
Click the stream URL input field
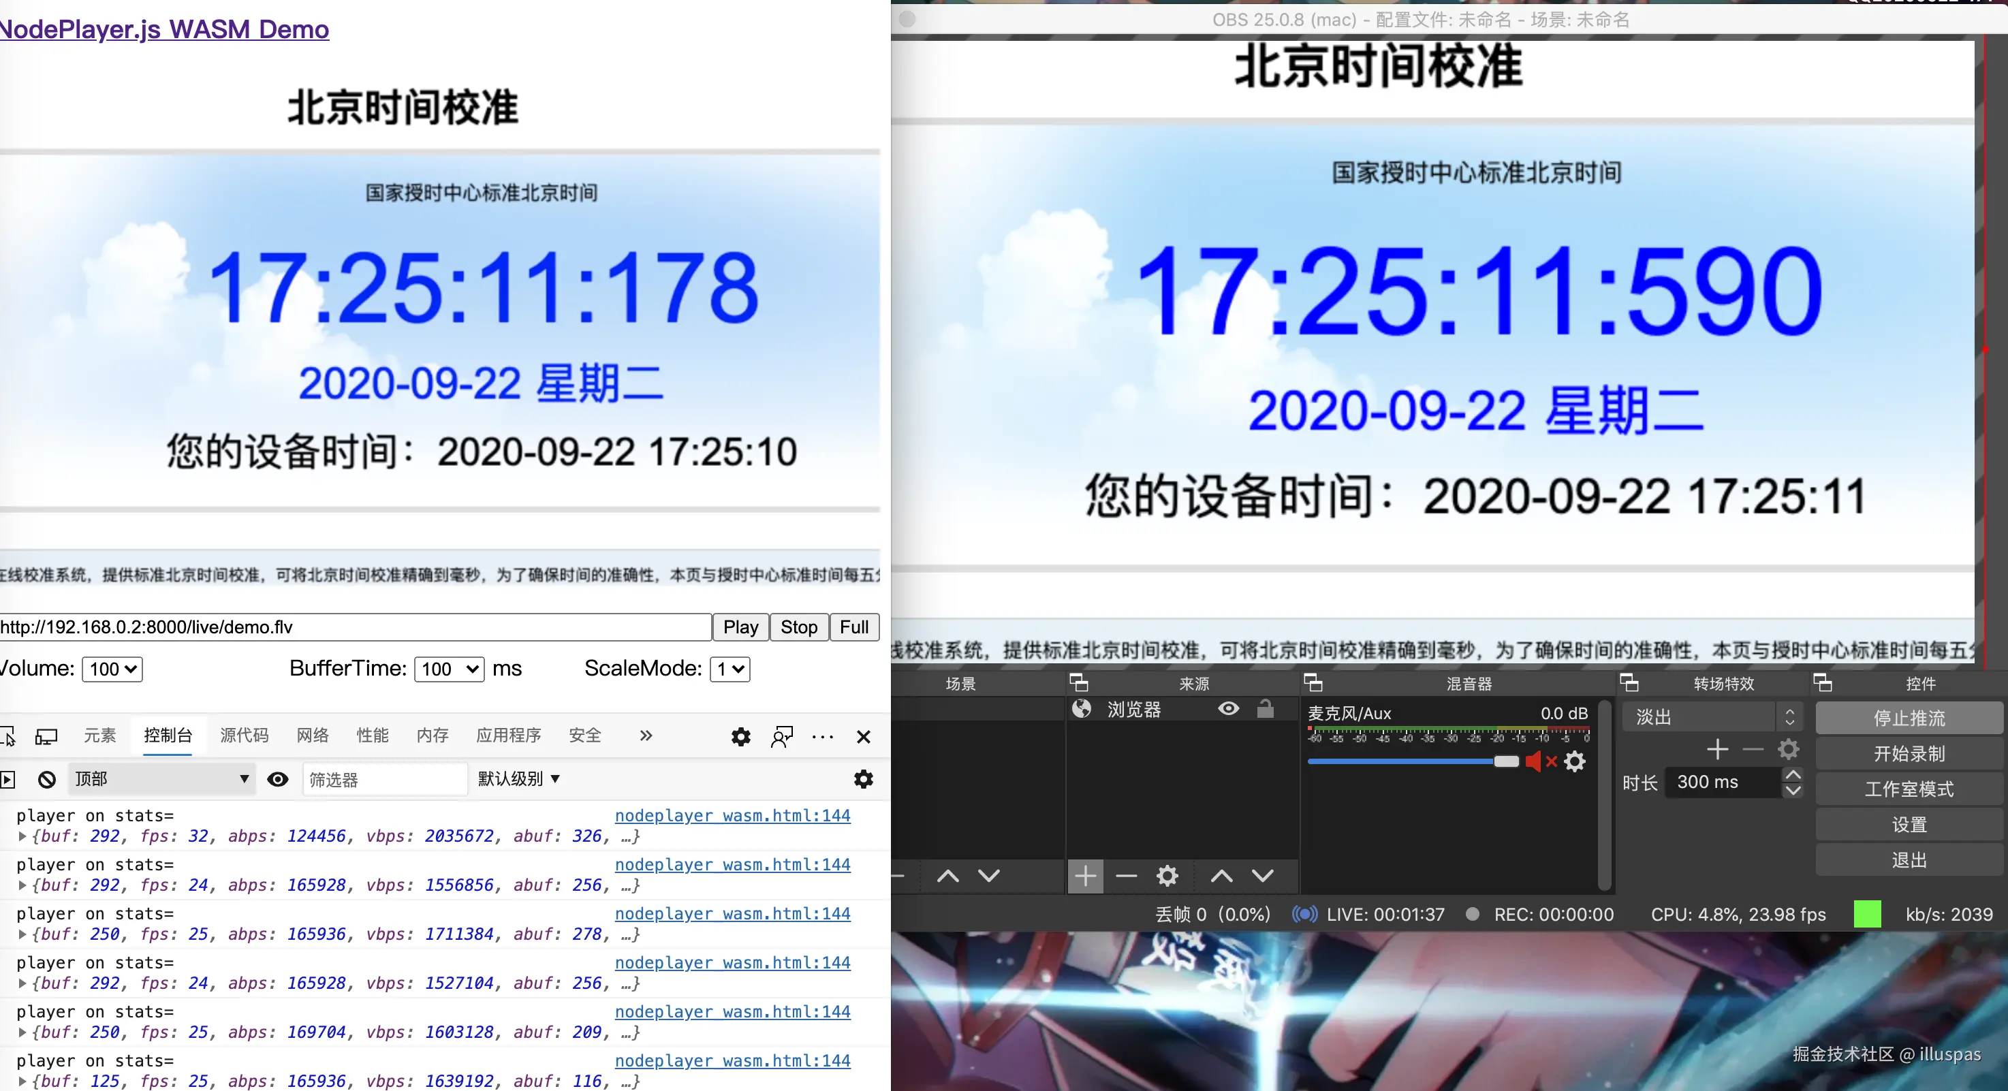[355, 627]
